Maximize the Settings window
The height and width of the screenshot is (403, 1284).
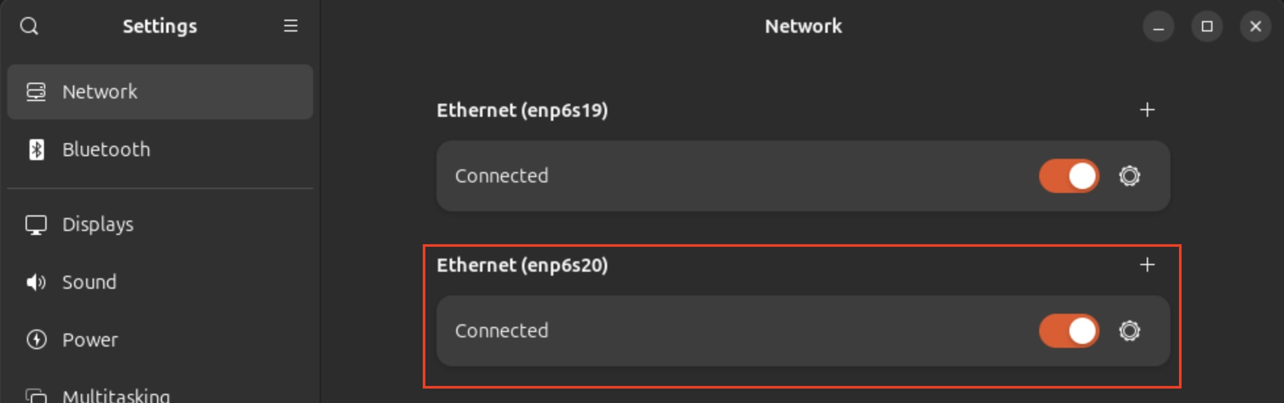coord(1207,26)
